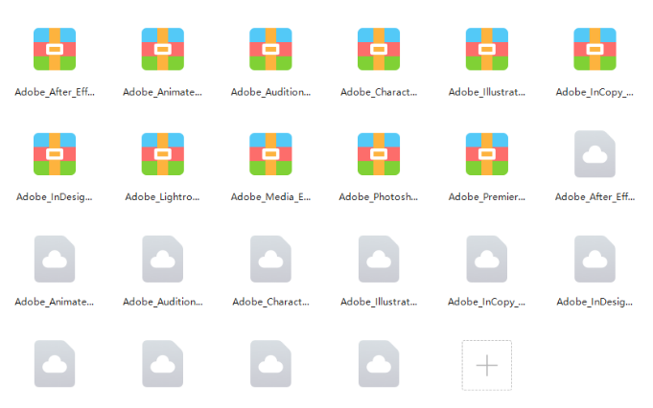Select the Adobe_Charact... gray cloud file icon
Image resolution: width=653 pixels, height=408 pixels.
(270, 260)
